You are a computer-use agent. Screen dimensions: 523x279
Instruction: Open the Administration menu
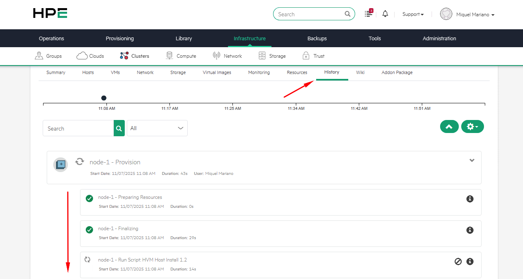[x=439, y=38]
